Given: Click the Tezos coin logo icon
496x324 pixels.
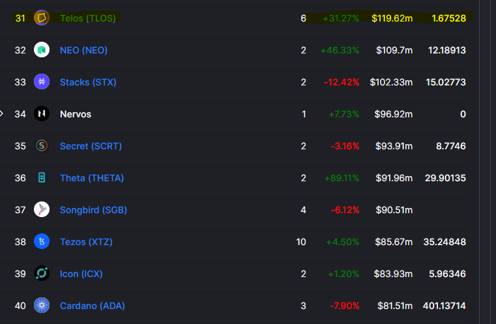Looking at the screenshot, I should 42,241.
